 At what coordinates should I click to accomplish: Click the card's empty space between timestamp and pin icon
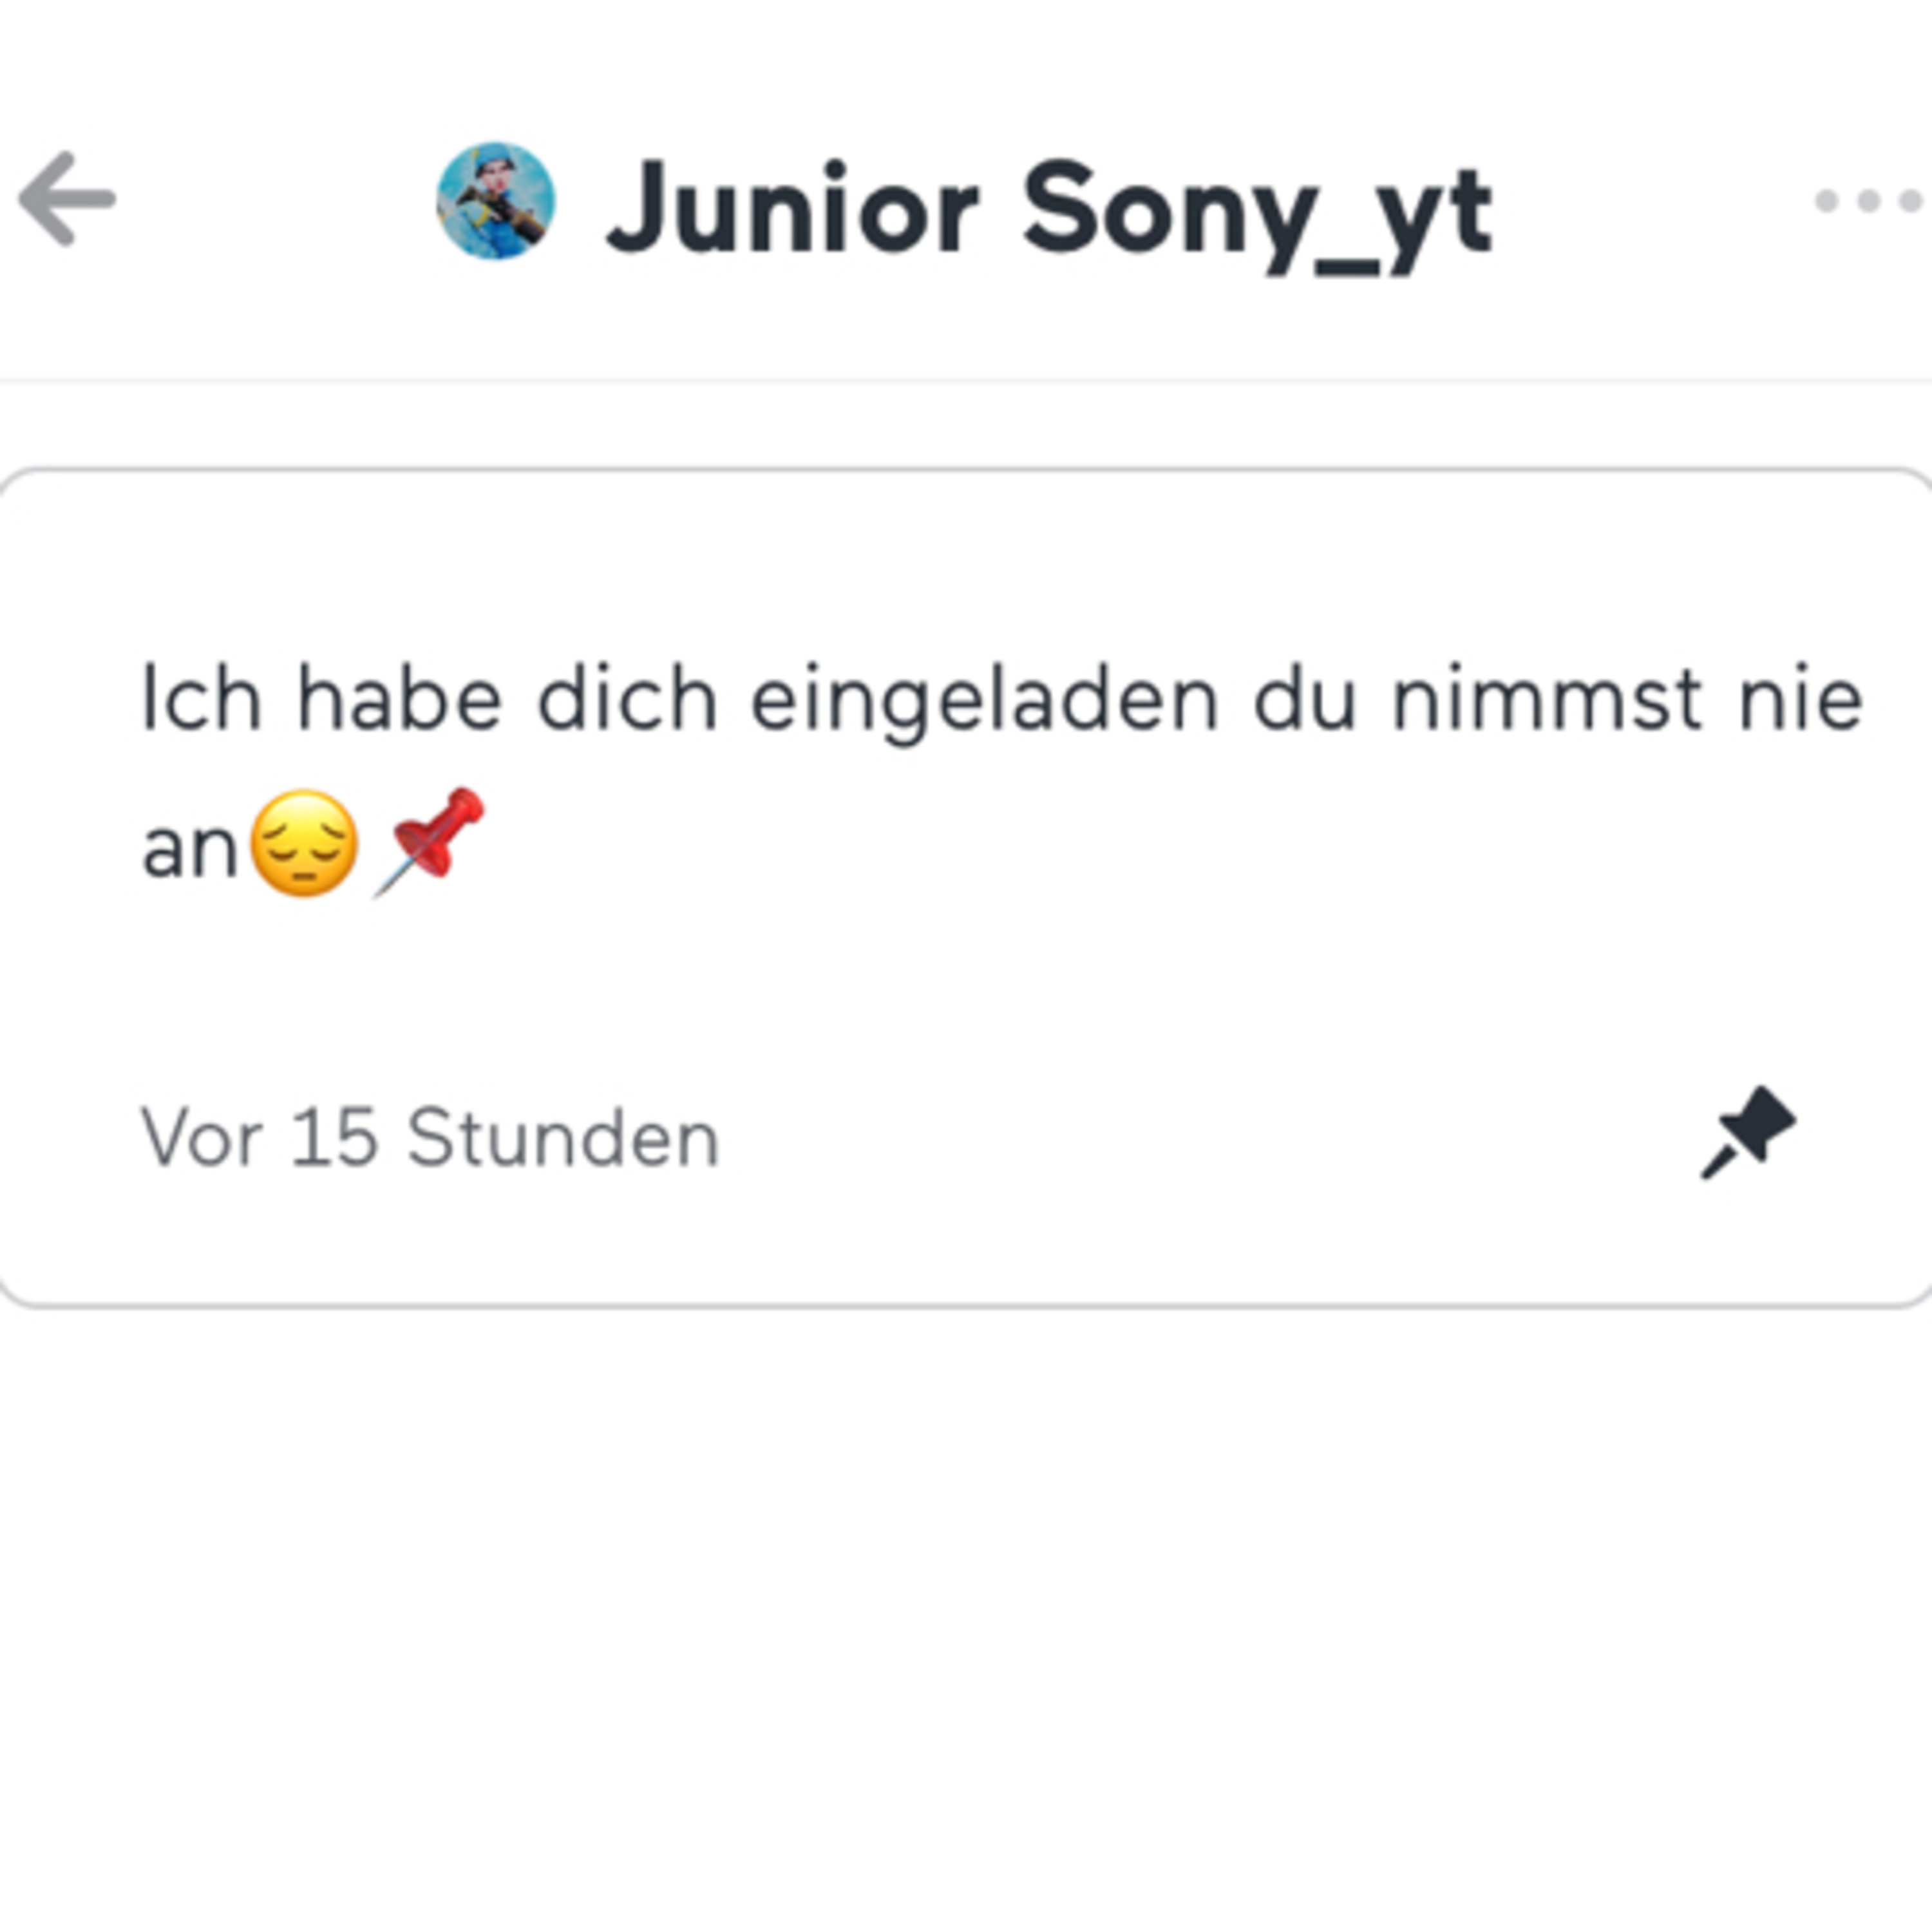tap(1200, 1138)
